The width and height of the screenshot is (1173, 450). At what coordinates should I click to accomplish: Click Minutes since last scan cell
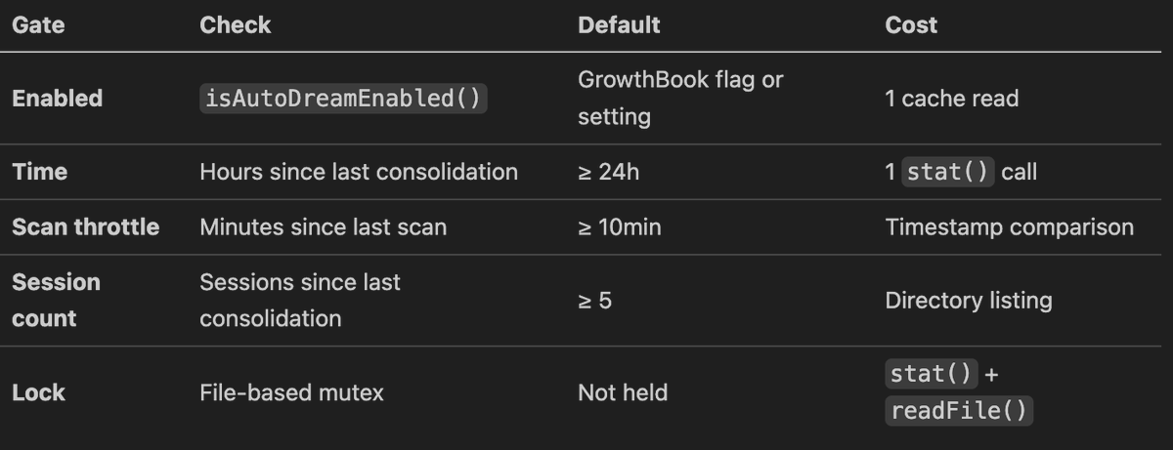pyautogui.click(x=323, y=227)
